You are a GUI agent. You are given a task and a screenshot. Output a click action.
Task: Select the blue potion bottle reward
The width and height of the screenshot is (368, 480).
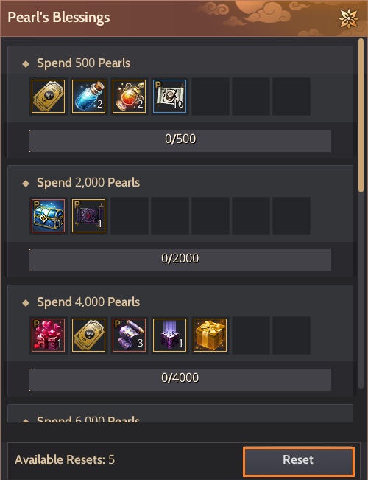[88, 97]
